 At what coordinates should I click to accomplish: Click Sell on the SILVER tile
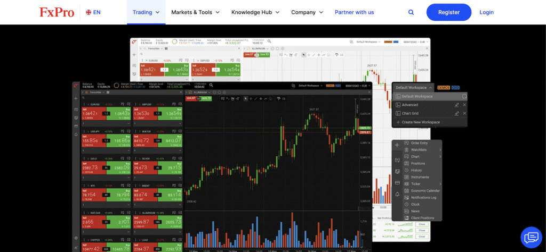144,167
